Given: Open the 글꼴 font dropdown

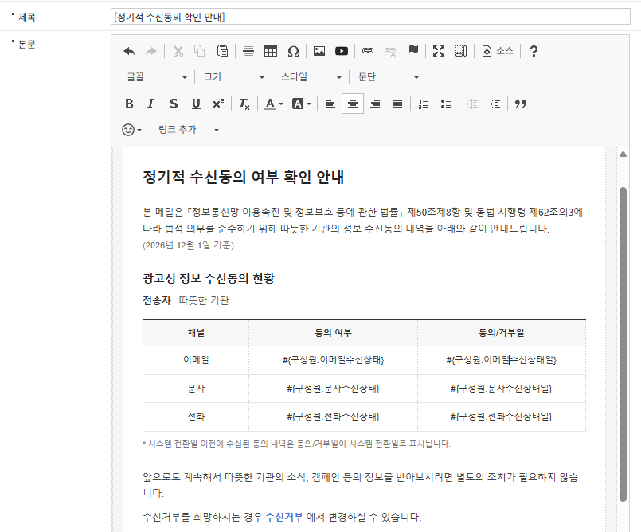Looking at the screenshot, I should click(x=157, y=77).
